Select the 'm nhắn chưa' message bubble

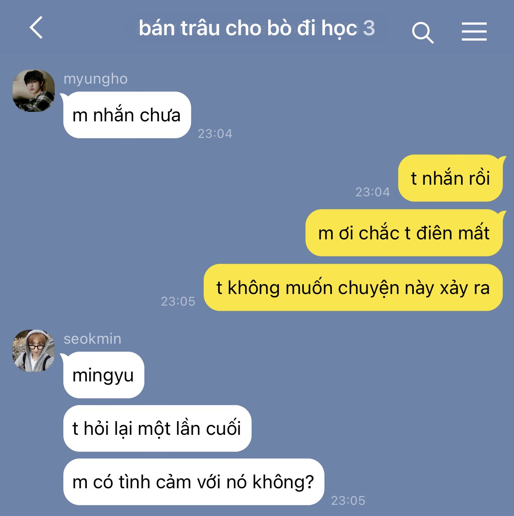click(x=127, y=115)
